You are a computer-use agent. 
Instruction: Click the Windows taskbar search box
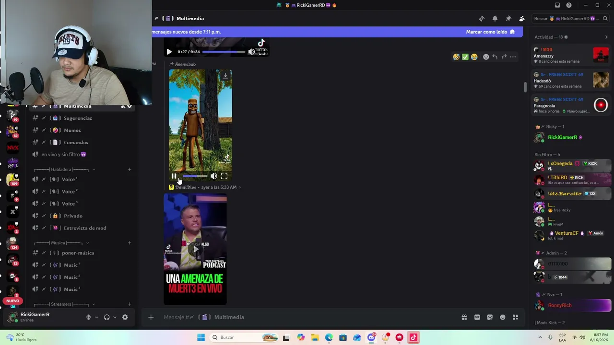(245, 337)
